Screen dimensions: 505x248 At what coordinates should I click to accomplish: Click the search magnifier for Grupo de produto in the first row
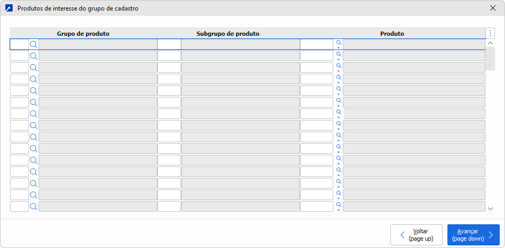33,44
